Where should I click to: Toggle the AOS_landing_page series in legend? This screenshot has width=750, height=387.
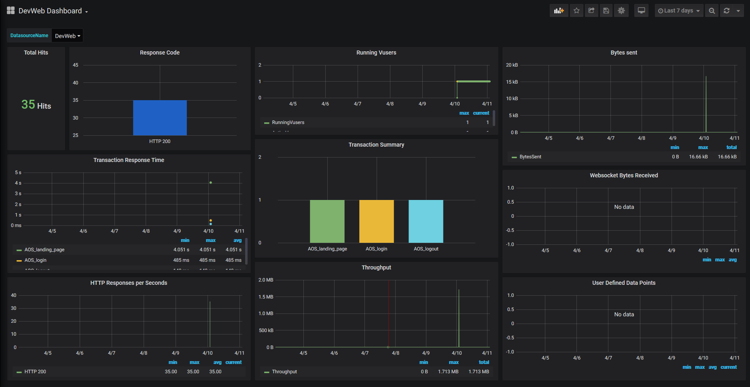pyautogui.click(x=44, y=250)
